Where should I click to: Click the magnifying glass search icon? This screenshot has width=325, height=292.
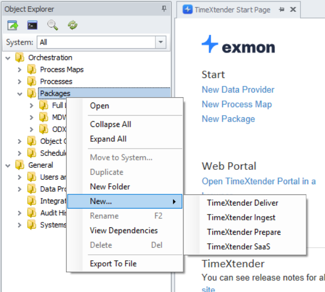point(53,25)
